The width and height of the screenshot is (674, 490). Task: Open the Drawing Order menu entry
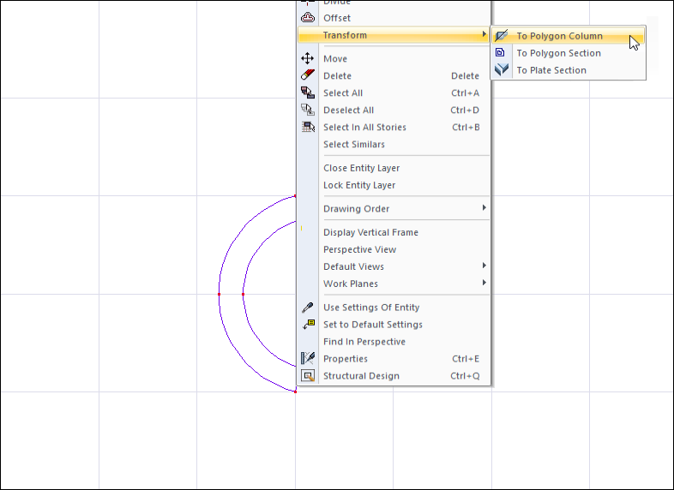point(394,209)
